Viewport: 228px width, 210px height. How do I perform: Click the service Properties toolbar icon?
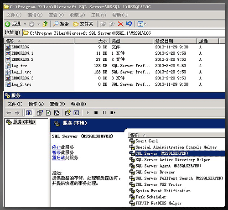40,113
